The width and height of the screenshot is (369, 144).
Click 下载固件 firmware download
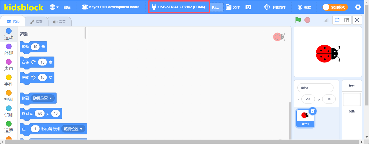(x=275, y=7)
